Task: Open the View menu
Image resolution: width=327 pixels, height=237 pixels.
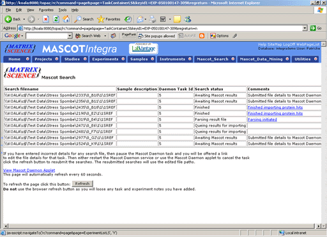Action: 31,10
